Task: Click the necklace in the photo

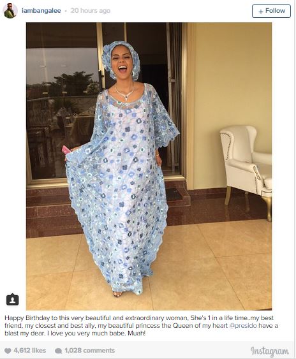Action: [x=124, y=92]
